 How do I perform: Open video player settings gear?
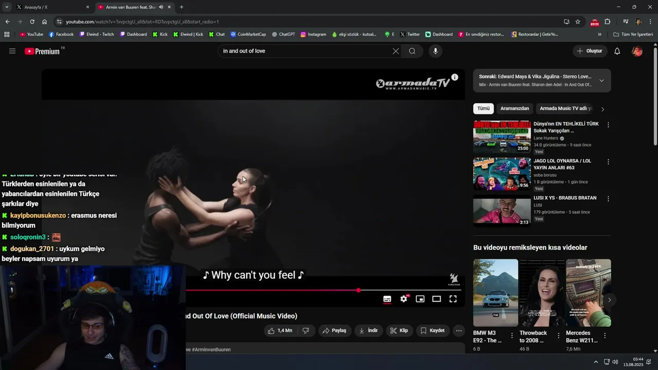click(x=404, y=299)
